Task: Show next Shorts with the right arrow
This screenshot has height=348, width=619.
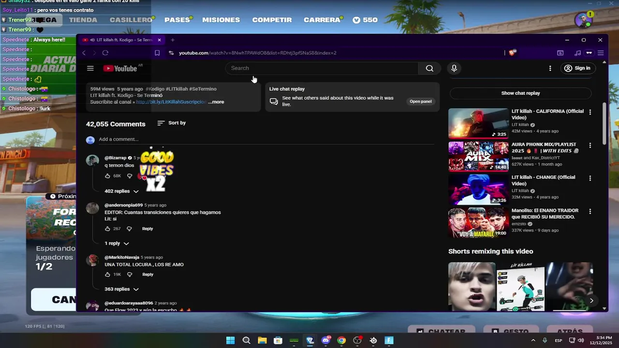Action: coord(591,301)
